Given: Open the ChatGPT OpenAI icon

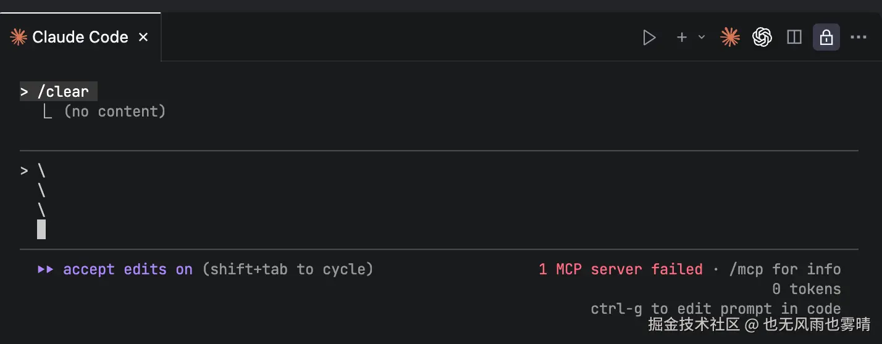Looking at the screenshot, I should (x=762, y=38).
